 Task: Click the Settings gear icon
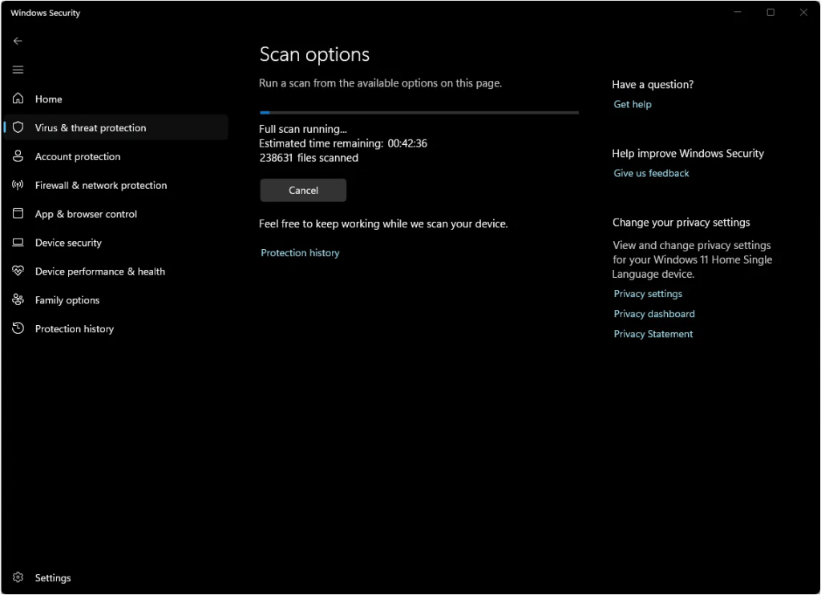pos(18,577)
